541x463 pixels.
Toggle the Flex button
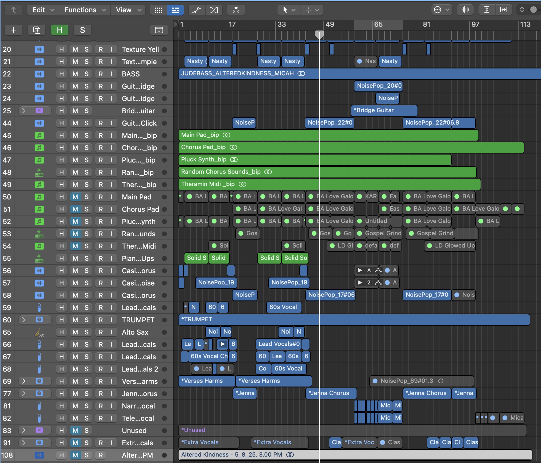(x=214, y=10)
